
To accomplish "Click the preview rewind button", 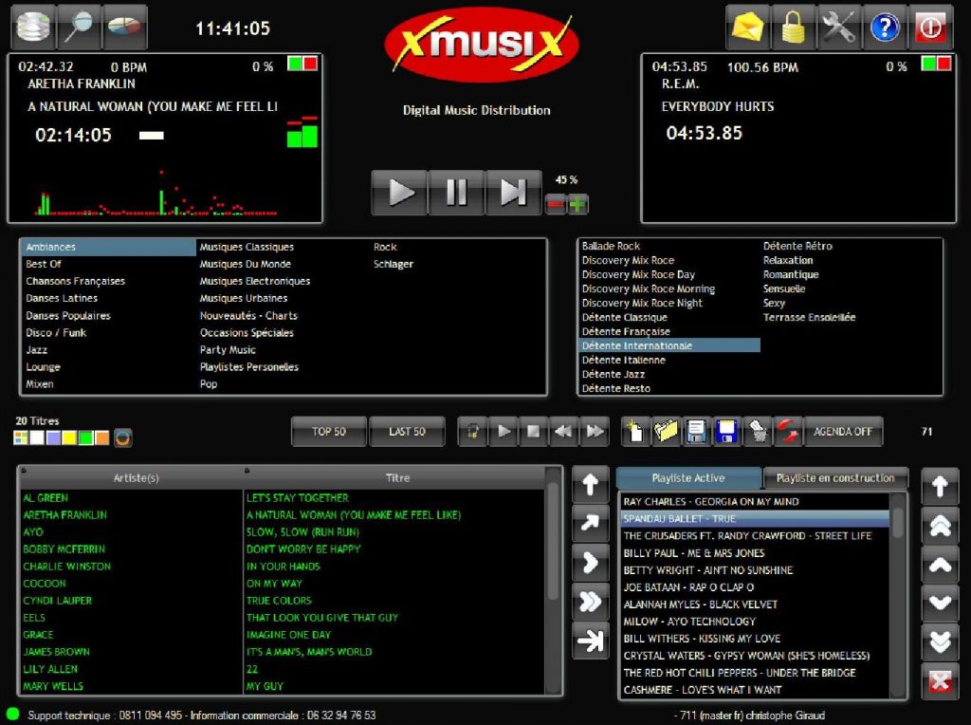I will 563,431.
